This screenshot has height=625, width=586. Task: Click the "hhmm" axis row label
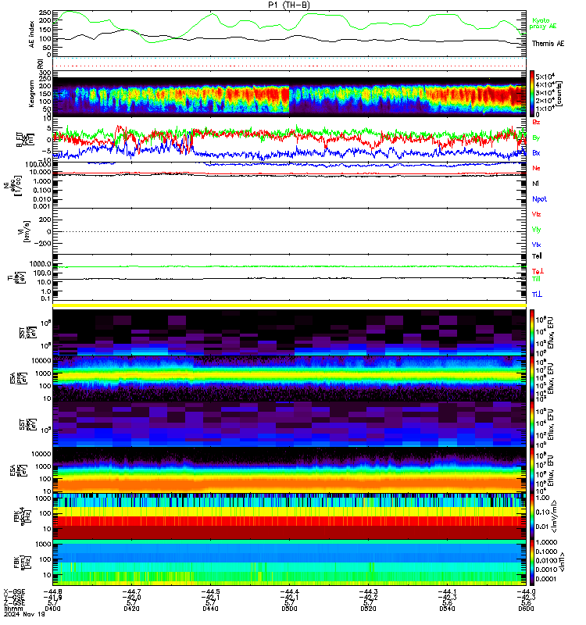pos(13,609)
